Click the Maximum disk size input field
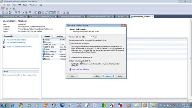The width and height of the screenshot is (192, 108). pos(91,37)
